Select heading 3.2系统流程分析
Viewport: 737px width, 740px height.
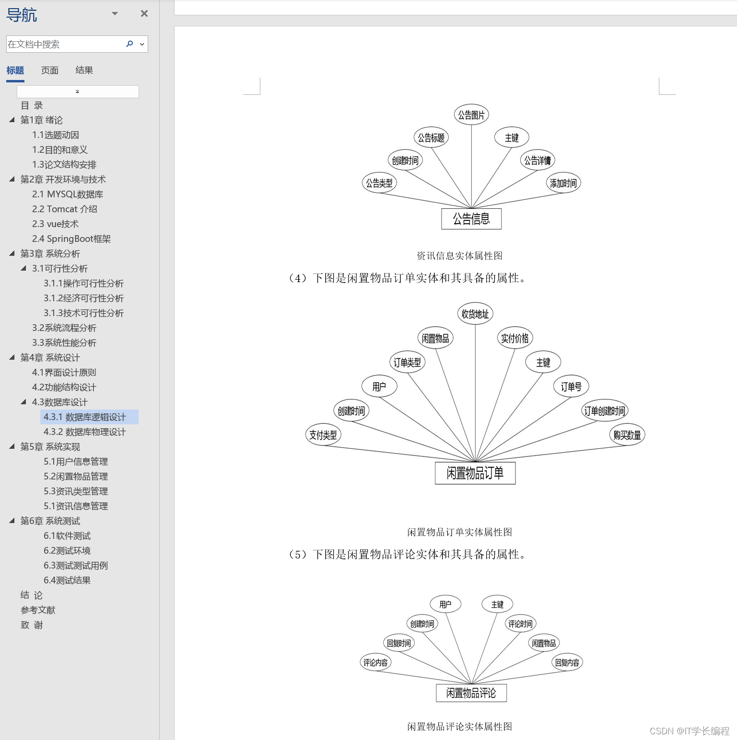64,328
